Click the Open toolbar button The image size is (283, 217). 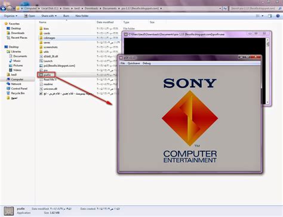point(29,15)
